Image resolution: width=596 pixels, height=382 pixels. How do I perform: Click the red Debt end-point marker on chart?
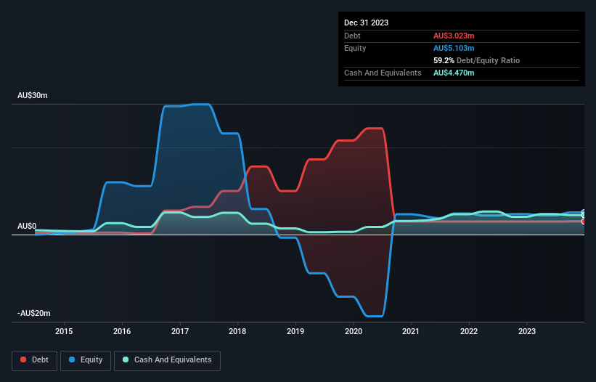tap(584, 222)
